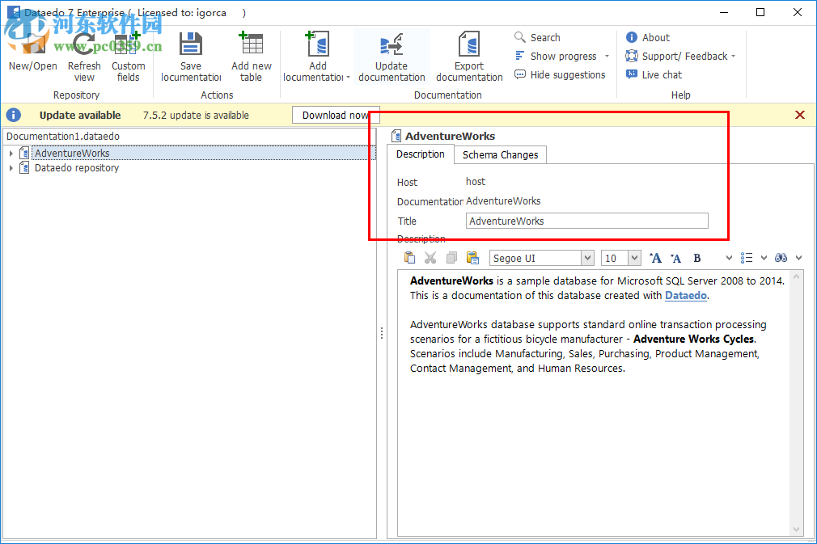Switch to the Description tab
The width and height of the screenshot is (817, 544).
coord(421,154)
